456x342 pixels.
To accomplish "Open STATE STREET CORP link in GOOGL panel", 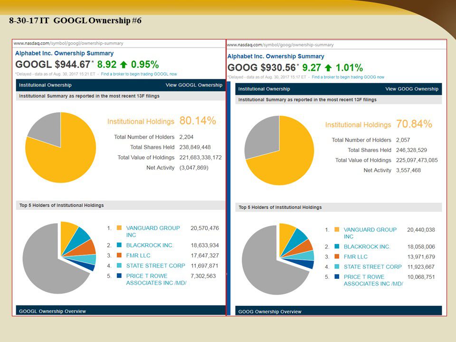I will [x=156, y=266].
